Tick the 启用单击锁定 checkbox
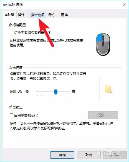 (11, 115)
